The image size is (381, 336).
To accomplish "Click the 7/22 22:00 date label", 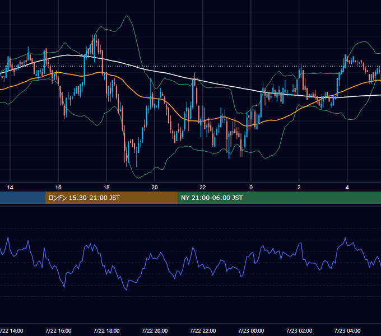I will (203, 330).
